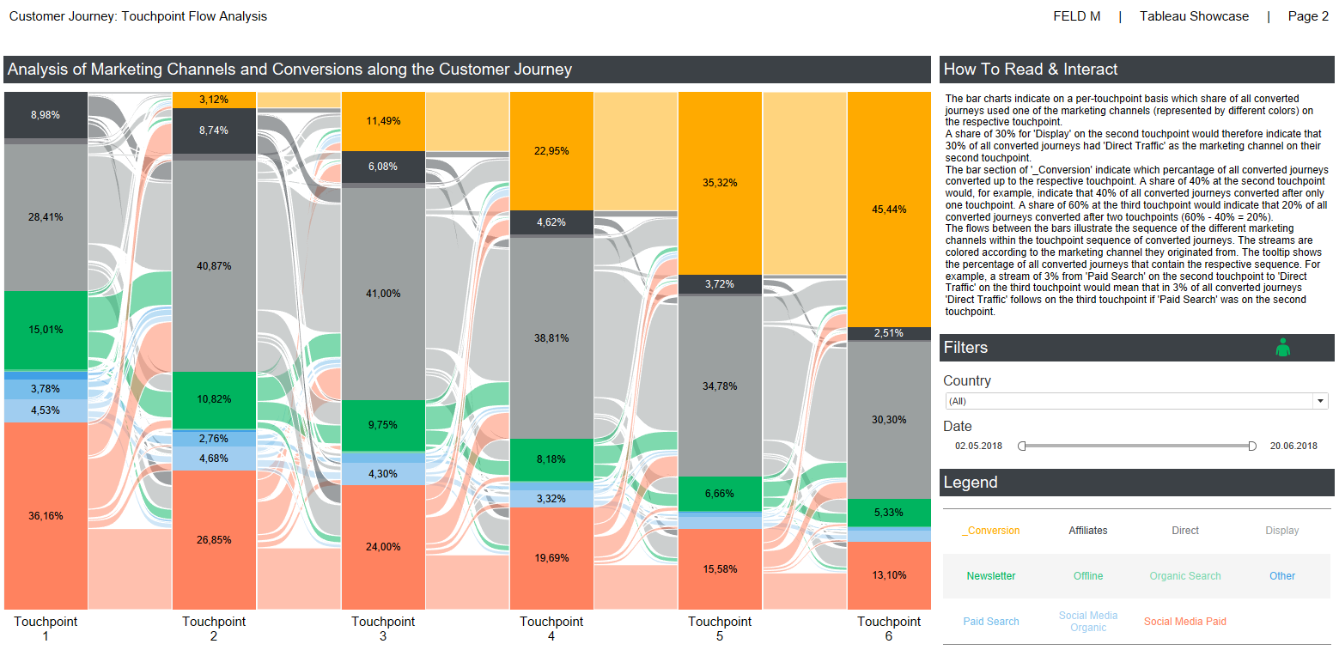This screenshot has height=650, width=1339.
Task: Open the "FELD M" header link
Action: point(1076,15)
